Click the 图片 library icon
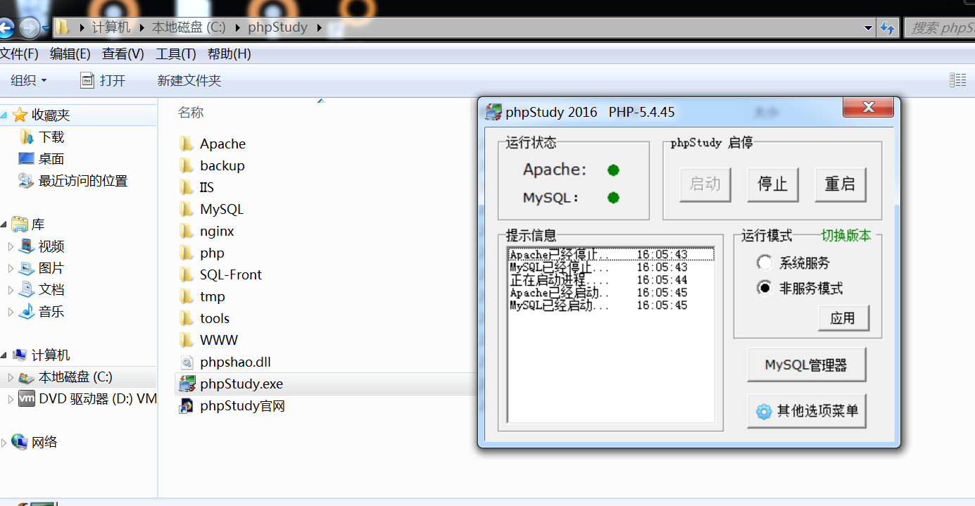 [x=26, y=267]
